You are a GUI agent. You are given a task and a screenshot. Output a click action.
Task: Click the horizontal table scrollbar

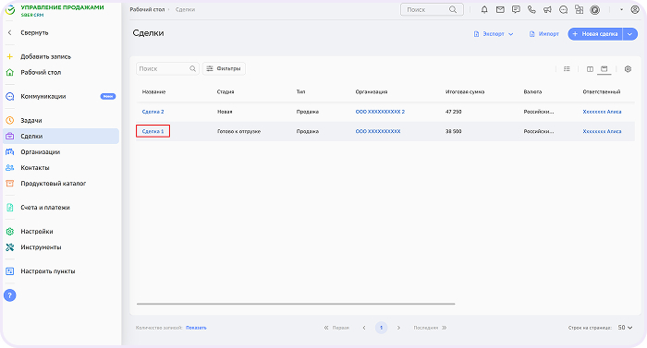pos(296,304)
